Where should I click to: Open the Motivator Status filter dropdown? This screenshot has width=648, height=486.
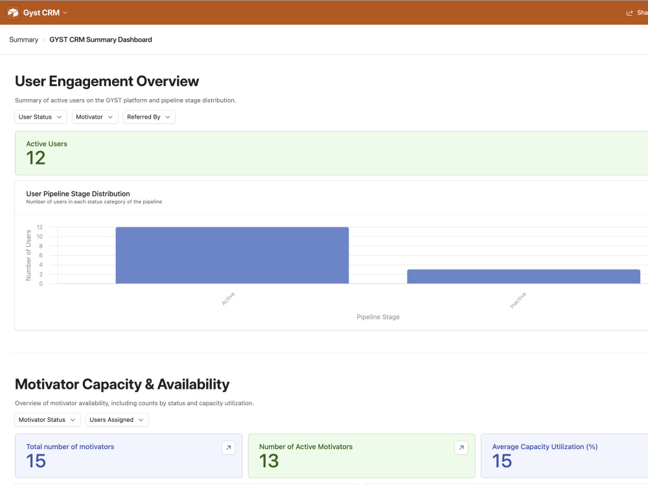pyautogui.click(x=47, y=420)
